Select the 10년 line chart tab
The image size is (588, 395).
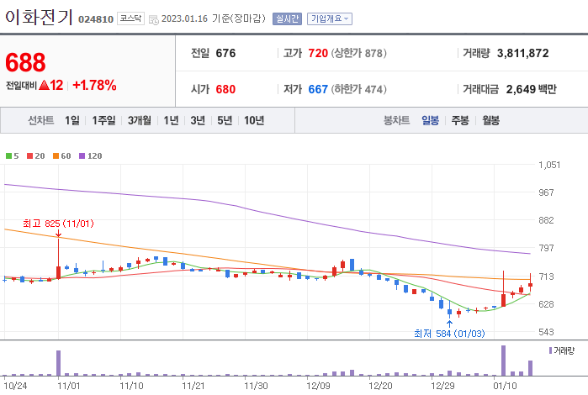pos(254,120)
